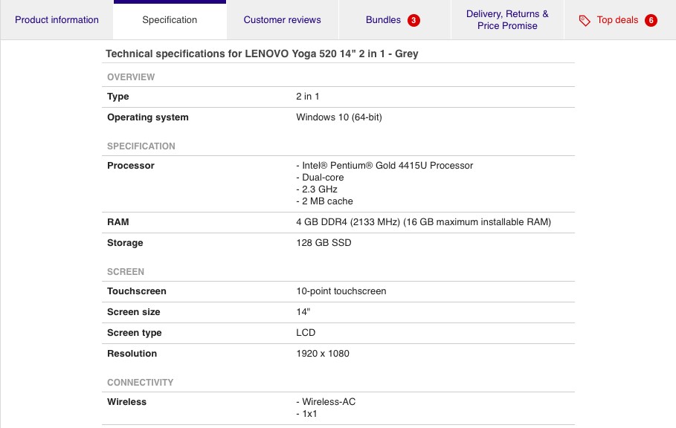View Delivery, Returns & Price Promise tab
Image resolution: width=676 pixels, height=428 pixels.
(507, 20)
